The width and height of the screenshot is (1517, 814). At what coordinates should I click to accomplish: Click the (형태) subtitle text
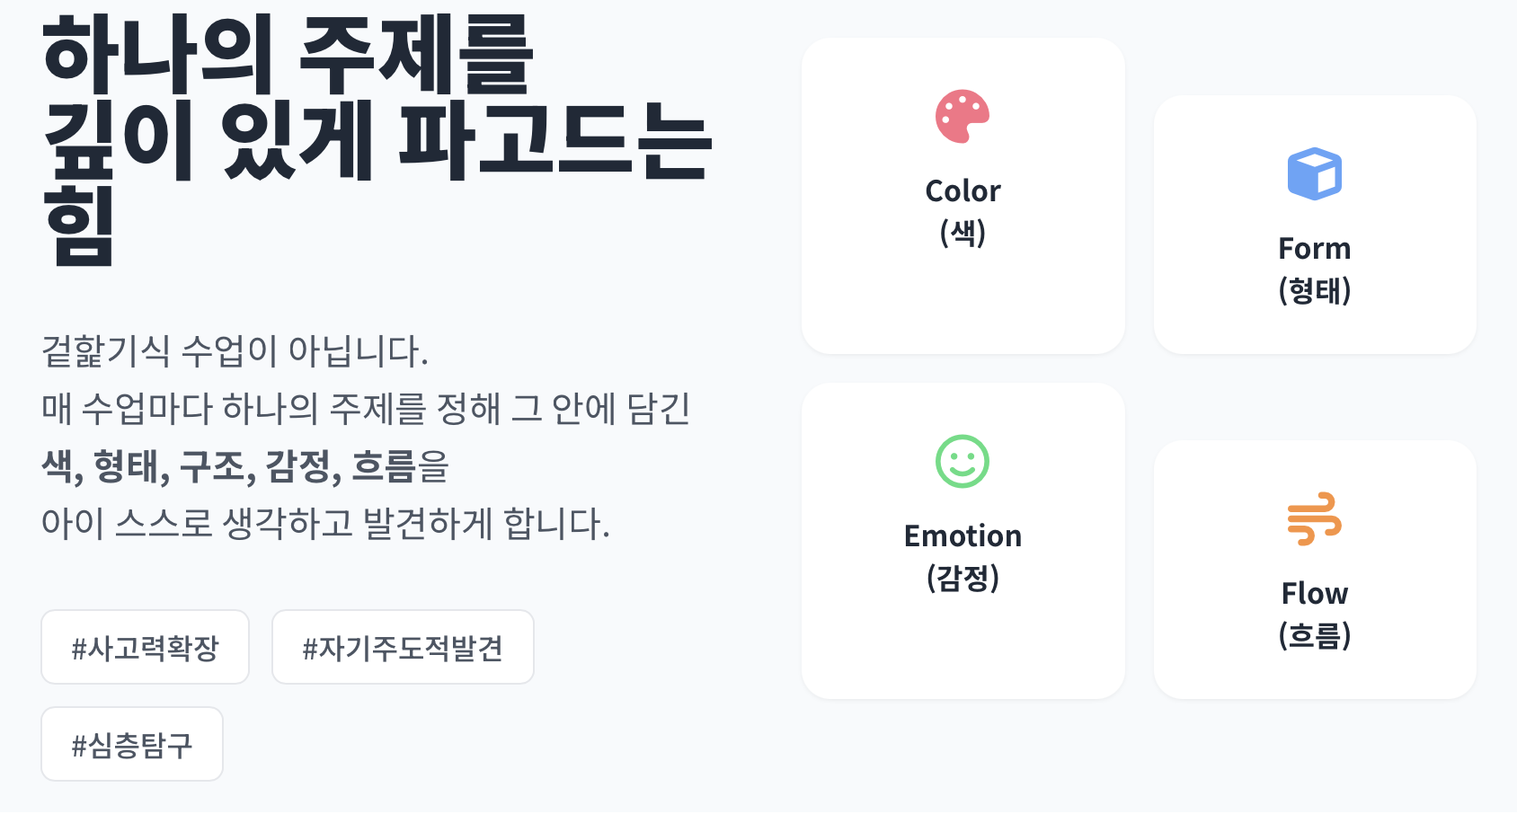[1314, 291]
